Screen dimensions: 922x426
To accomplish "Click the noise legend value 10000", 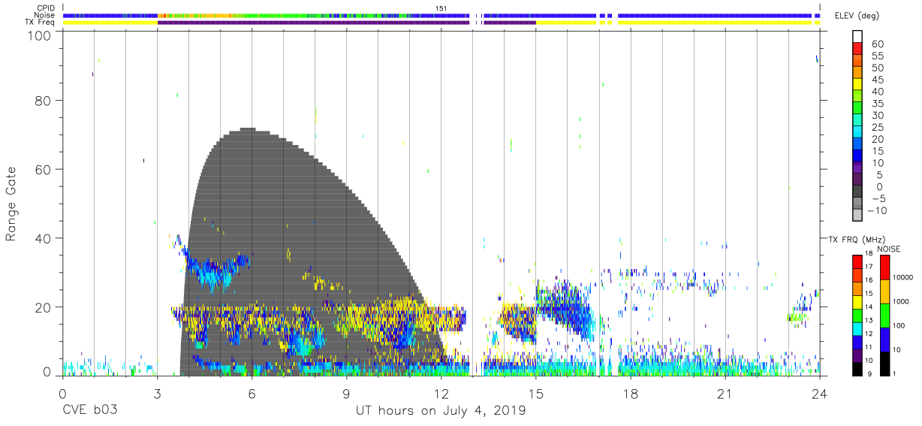I will tap(902, 277).
